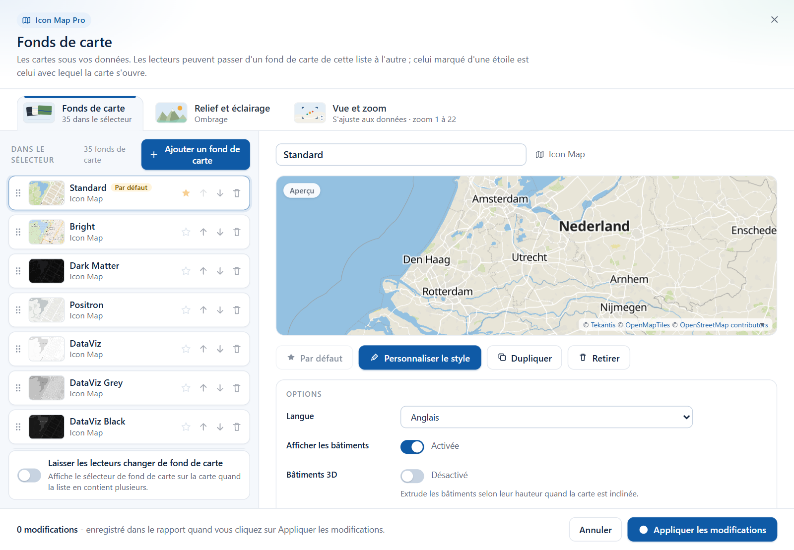Image resolution: width=794 pixels, height=550 pixels.
Task: Close the Fonds de carte dialog
Action: tap(774, 19)
